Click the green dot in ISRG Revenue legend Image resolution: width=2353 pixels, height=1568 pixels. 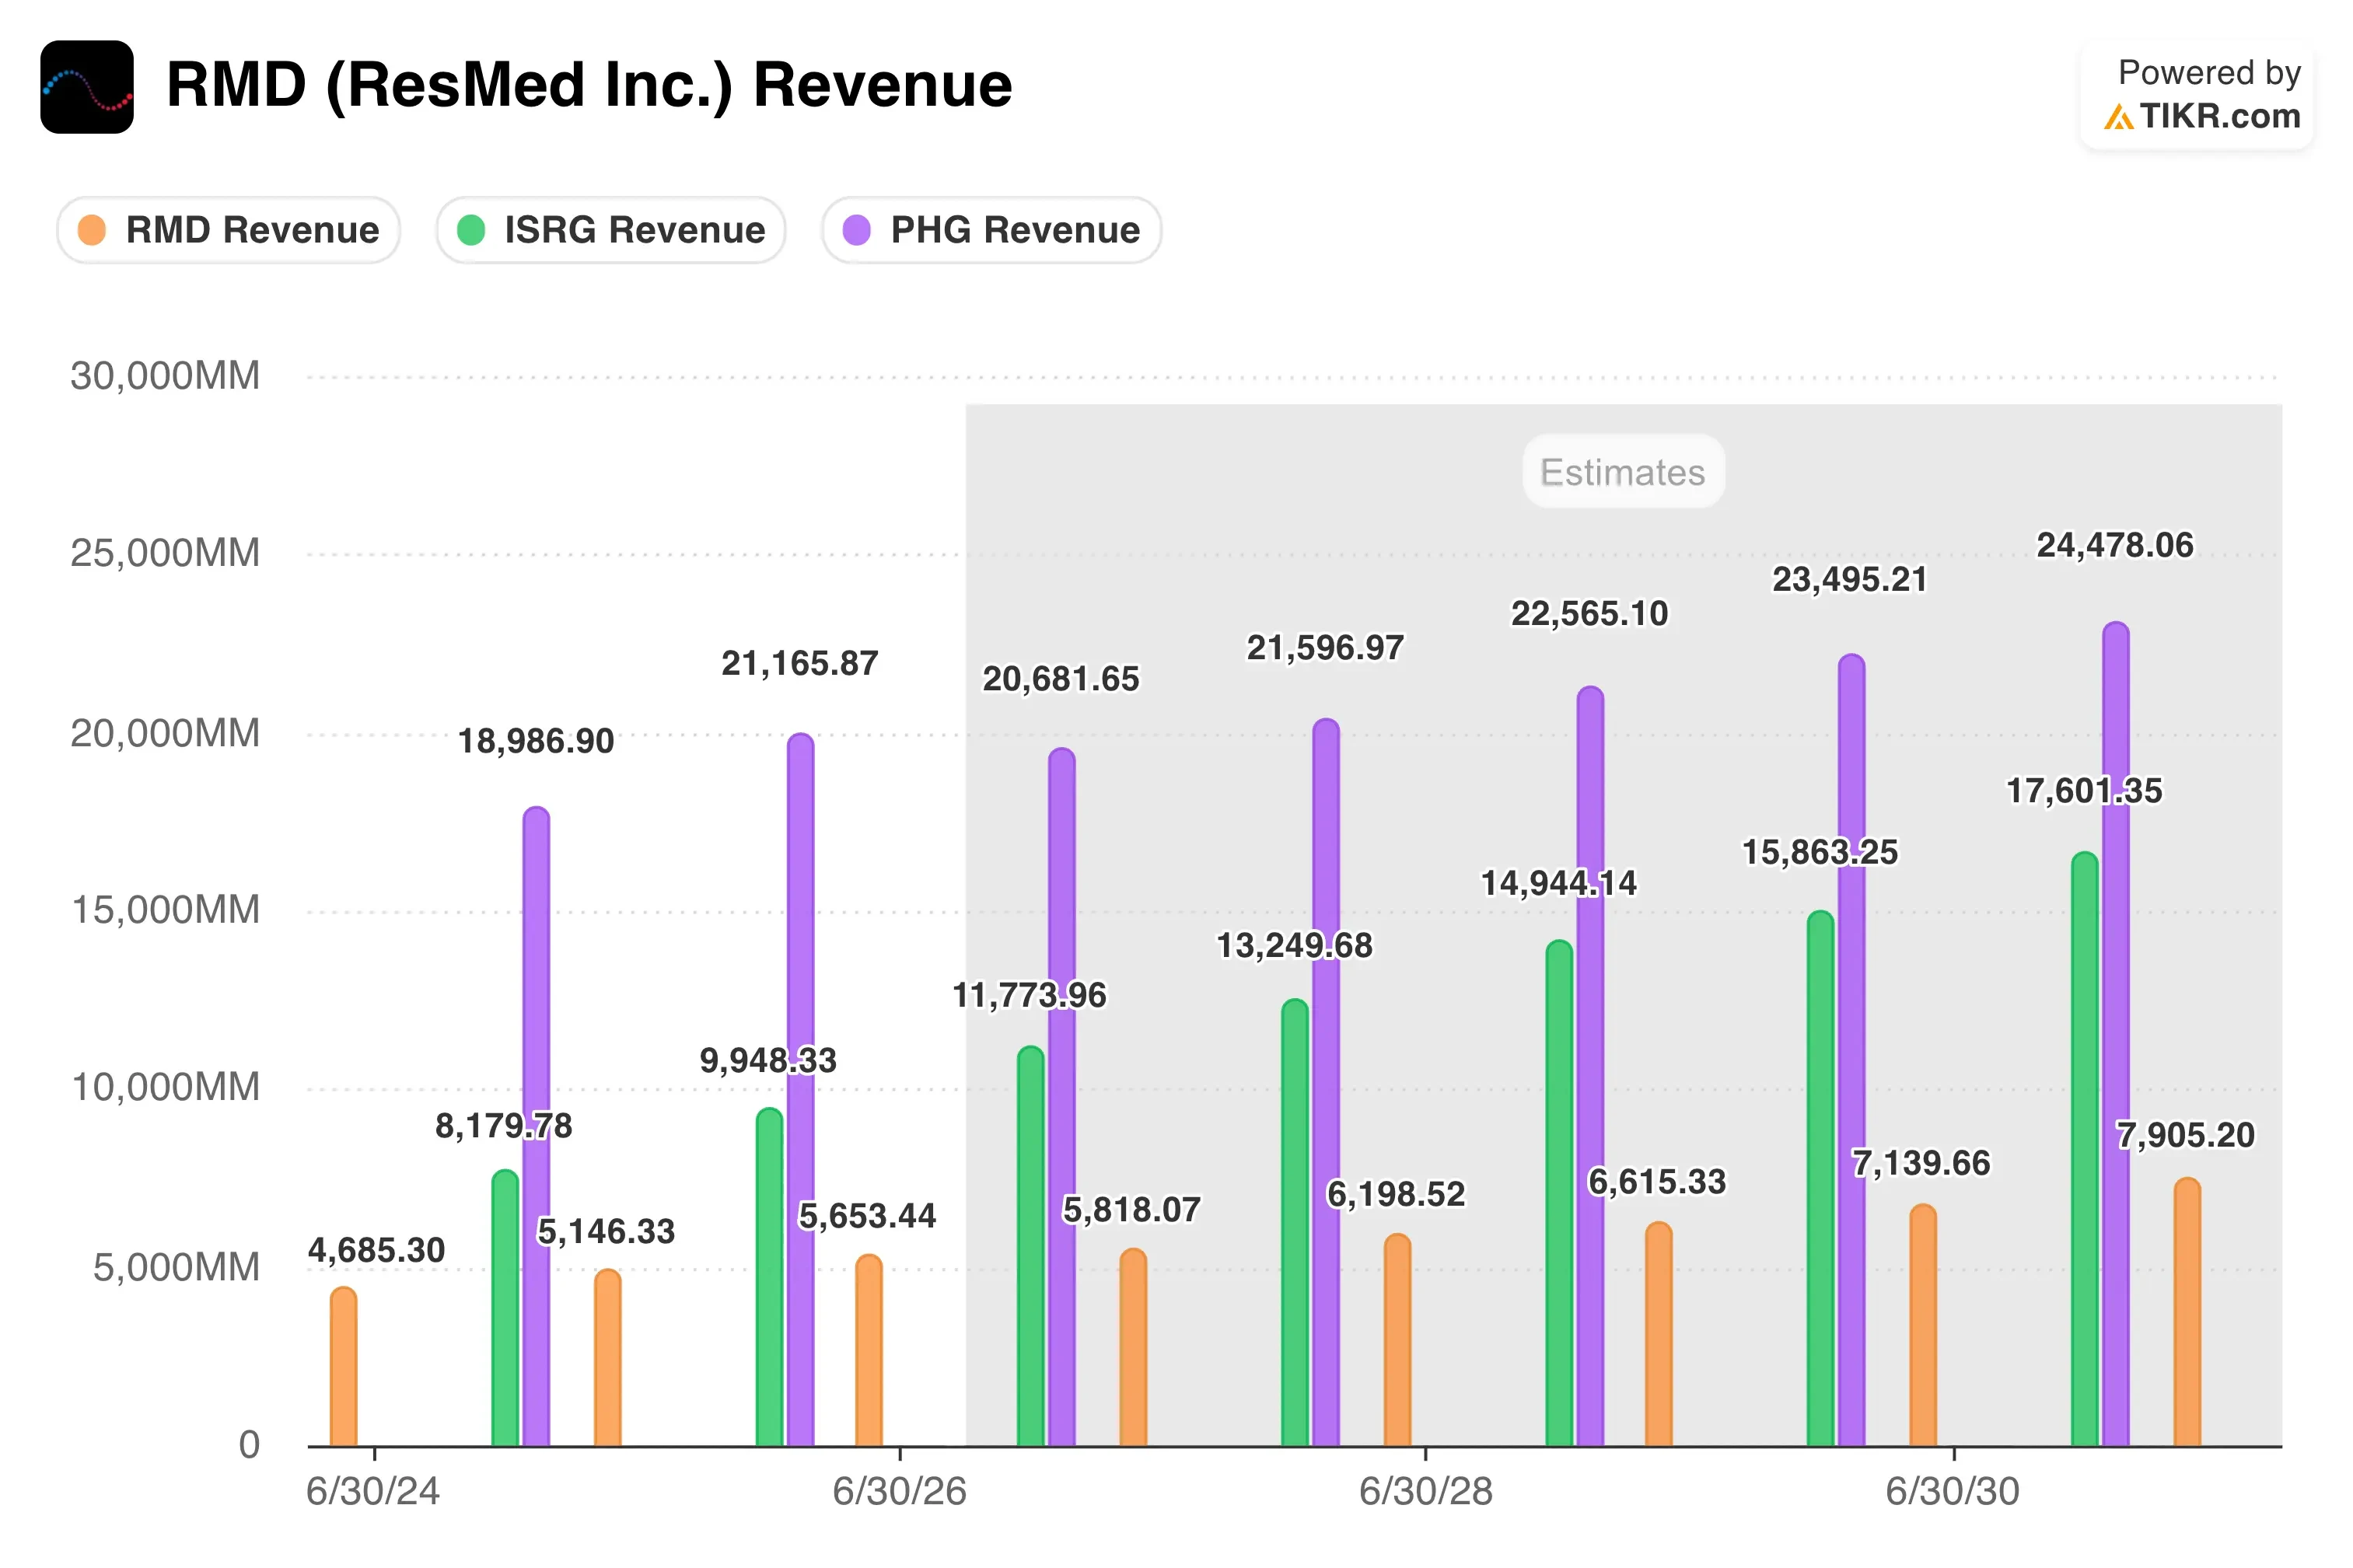tap(471, 230)
